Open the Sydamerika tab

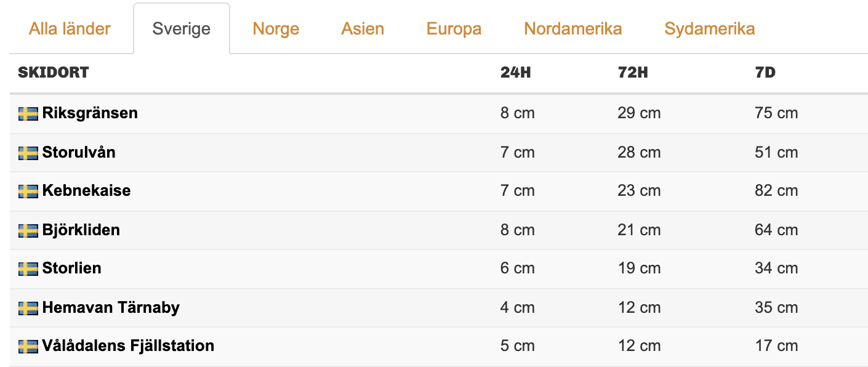(709, 28)
